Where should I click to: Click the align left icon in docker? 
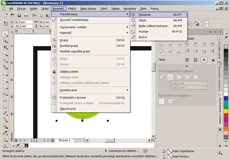(161, 44)
